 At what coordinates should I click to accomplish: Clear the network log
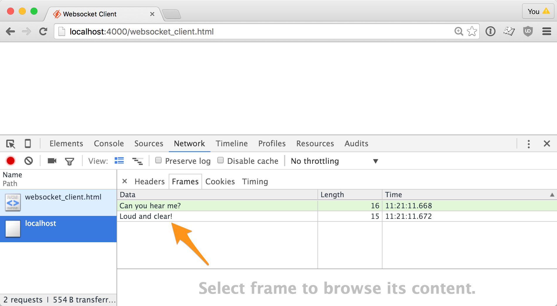click(28, 161)
